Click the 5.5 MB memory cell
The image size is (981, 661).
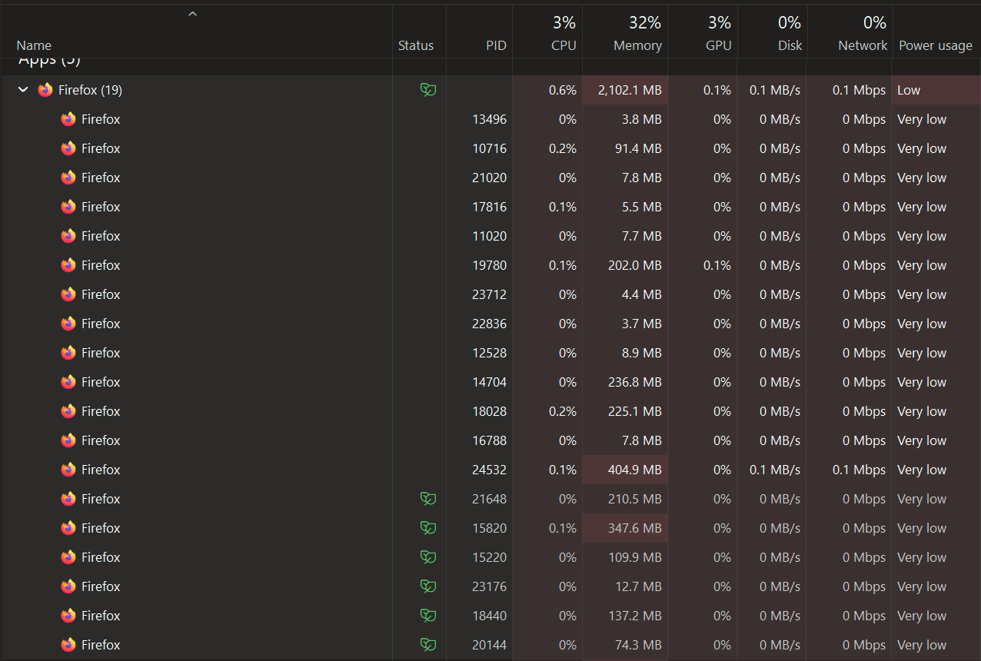pos(625,207)
